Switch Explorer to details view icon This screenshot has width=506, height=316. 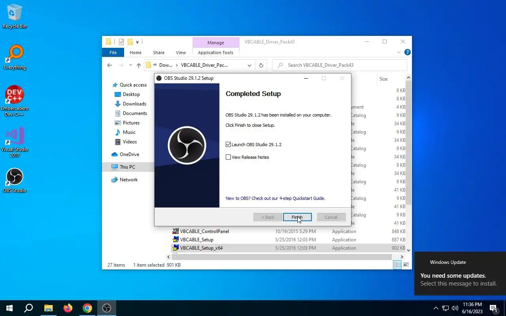coord(397,265)
